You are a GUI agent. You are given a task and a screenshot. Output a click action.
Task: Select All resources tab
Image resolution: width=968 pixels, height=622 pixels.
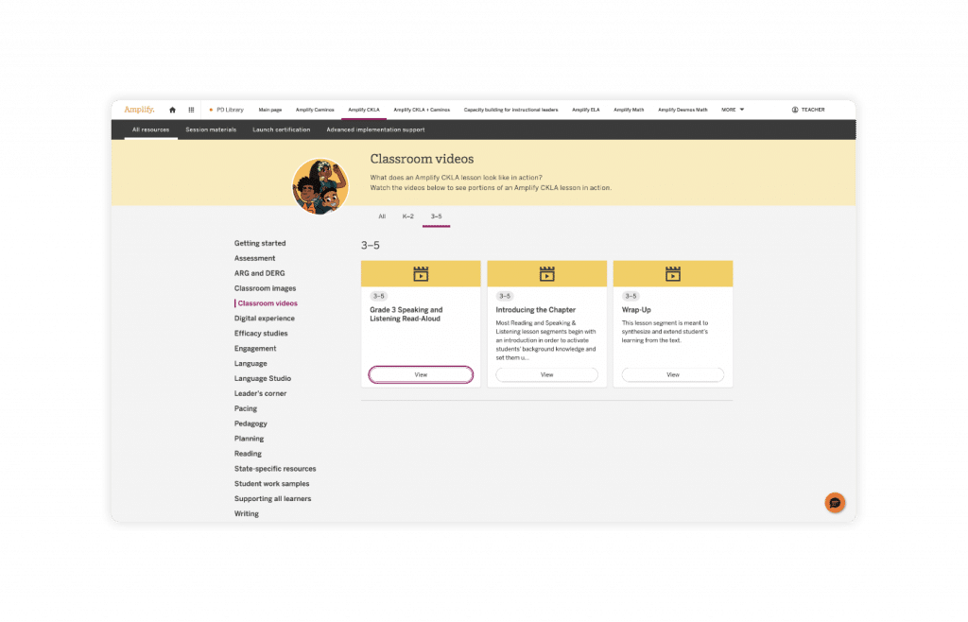[150, 130]
